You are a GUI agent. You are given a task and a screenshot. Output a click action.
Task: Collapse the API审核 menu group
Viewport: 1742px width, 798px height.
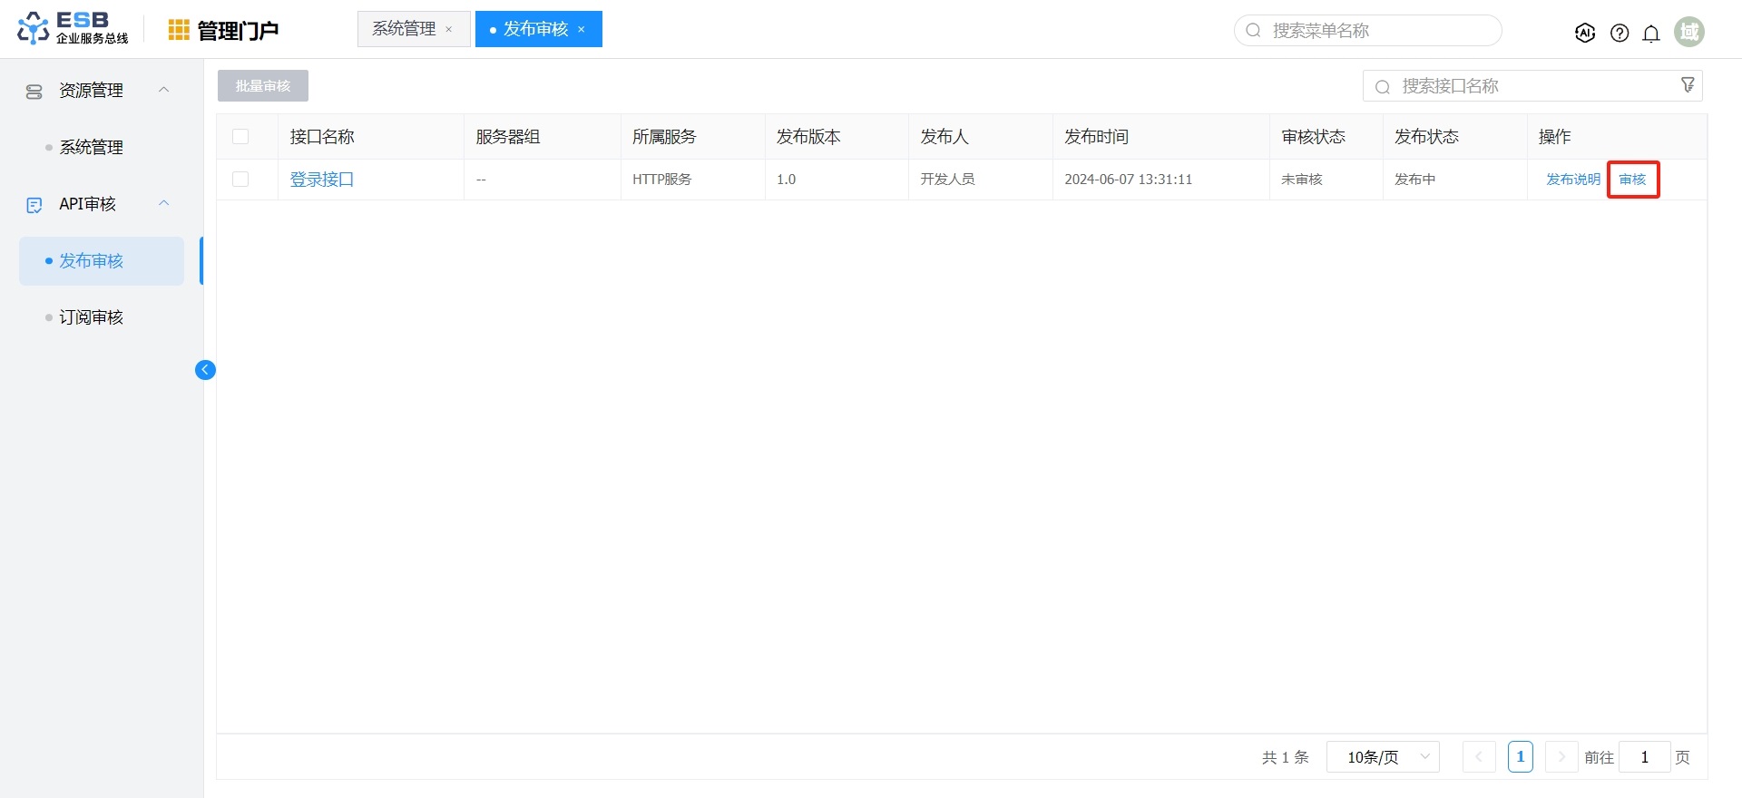164,204
